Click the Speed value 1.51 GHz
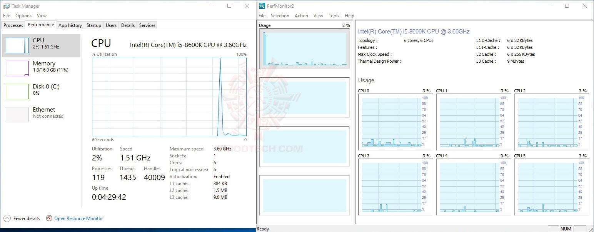 (x=135, y=158)
